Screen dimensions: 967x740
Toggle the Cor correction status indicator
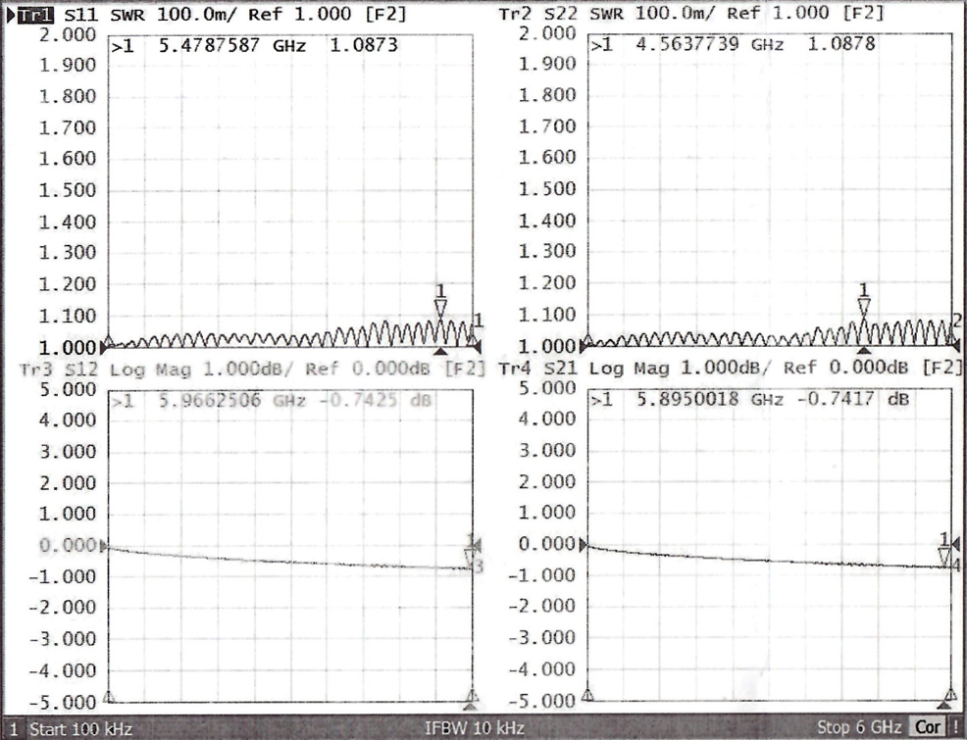pos(929,728)
